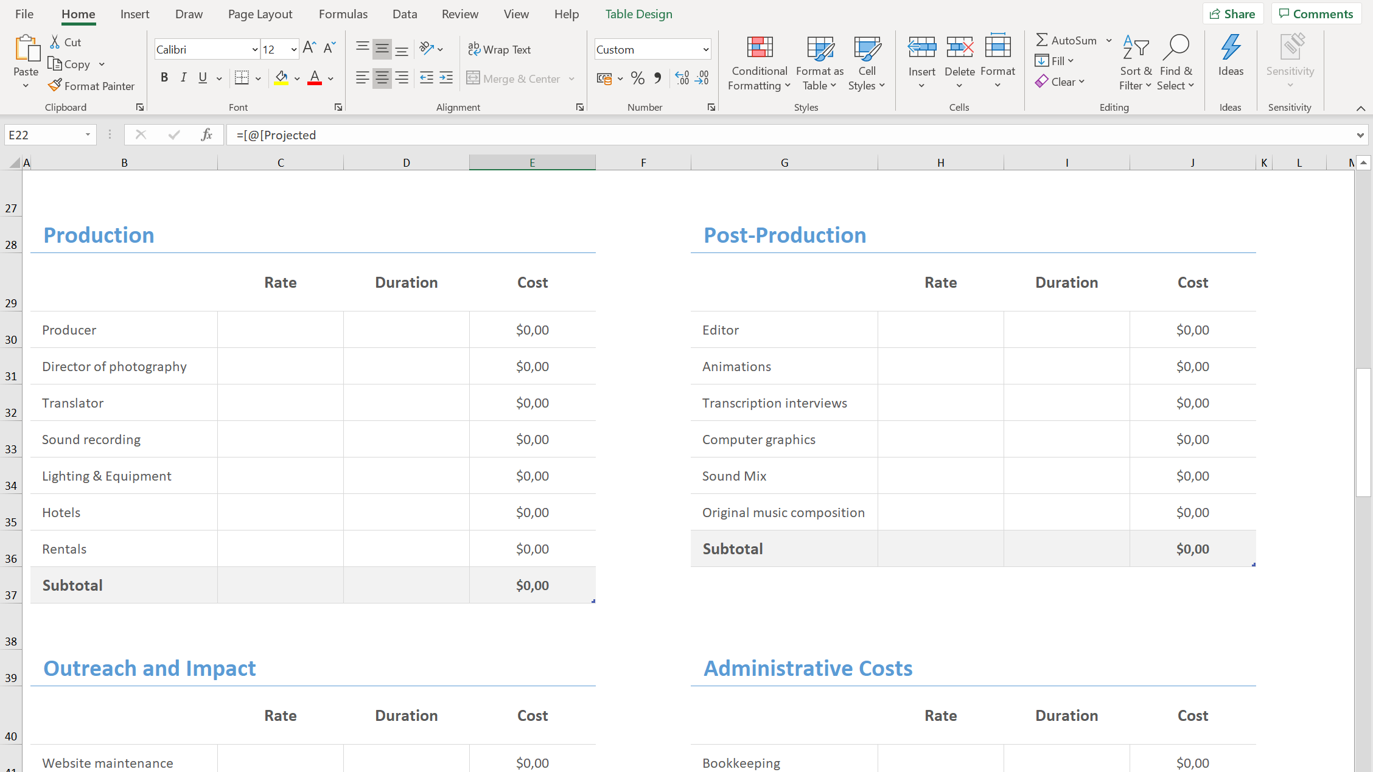This screenshot has height=772, width=1373.
Task: Open Number format dialog launcher
Action: [x=711, y=107]
